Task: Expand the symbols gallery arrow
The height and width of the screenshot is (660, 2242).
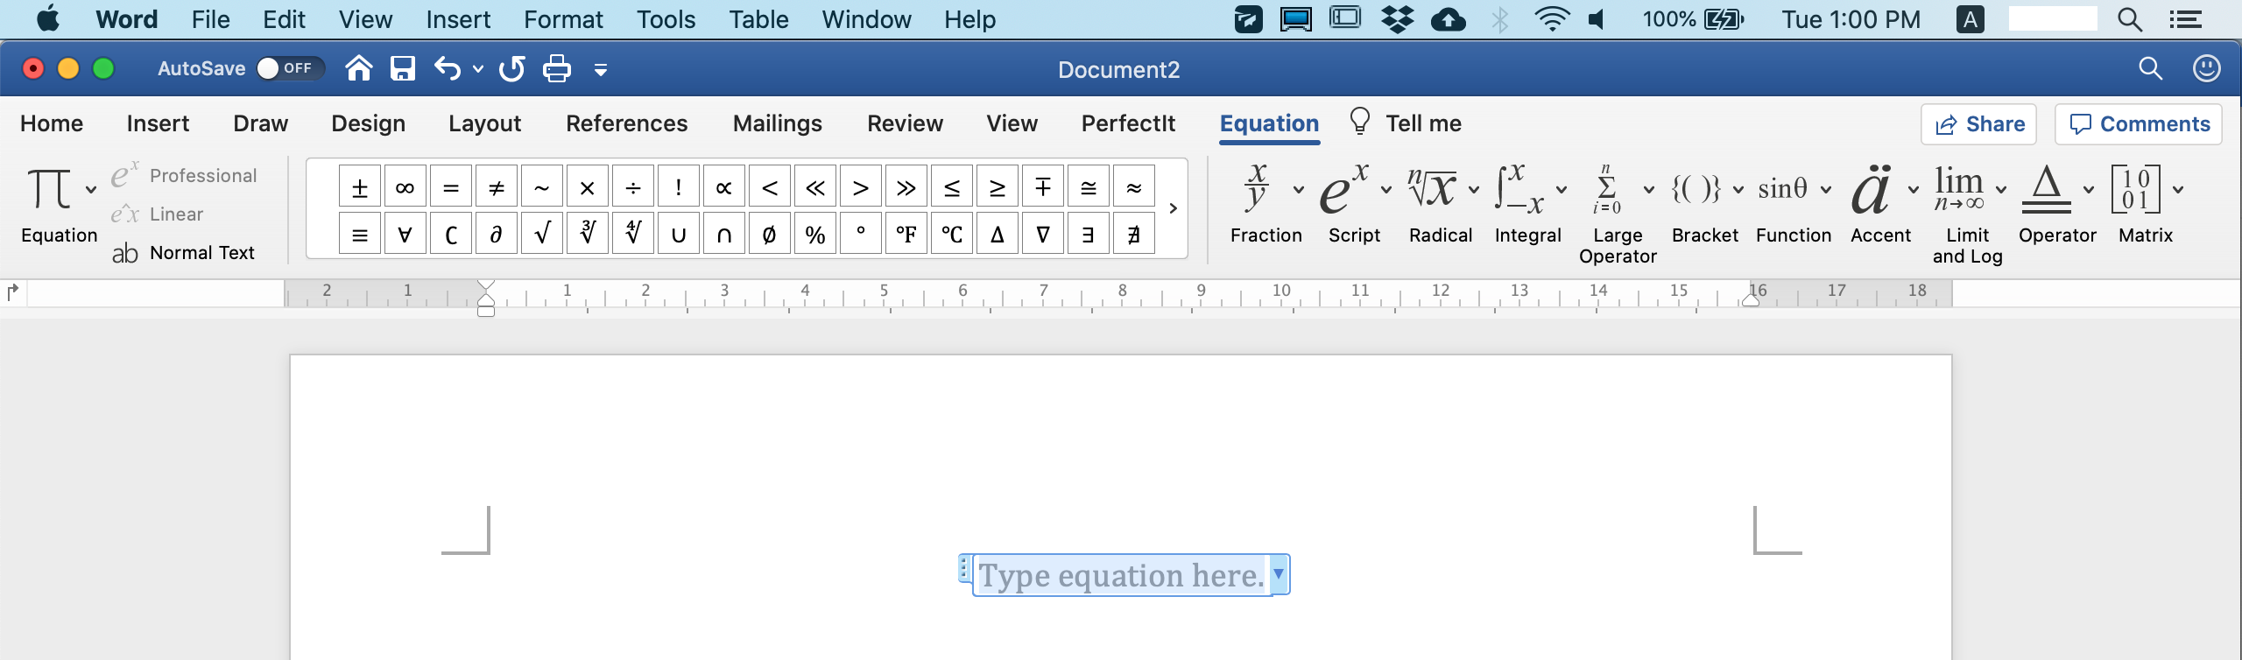Action: pos(1174,208)
